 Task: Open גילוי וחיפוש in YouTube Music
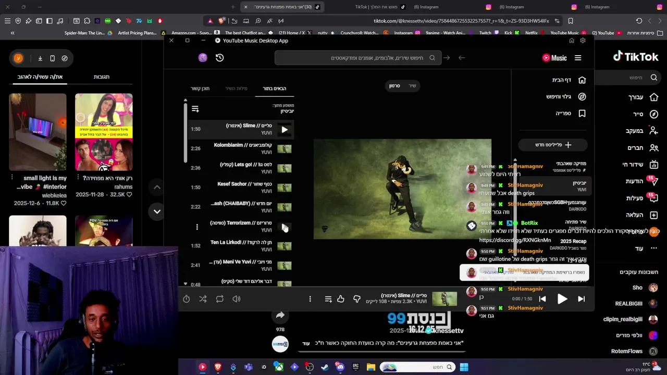(x=566, y=96)
